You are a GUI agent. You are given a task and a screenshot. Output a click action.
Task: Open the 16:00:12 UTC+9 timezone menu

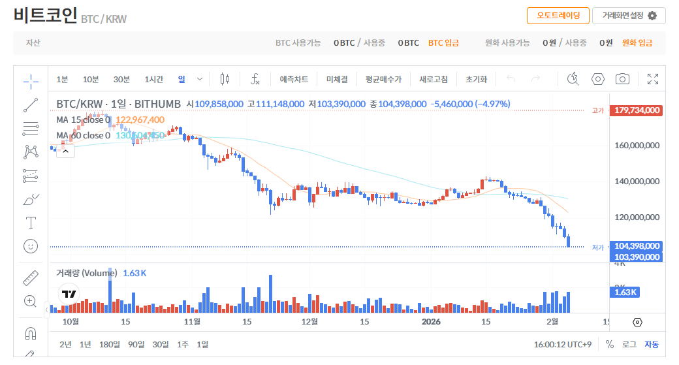(x=562, y=344)
